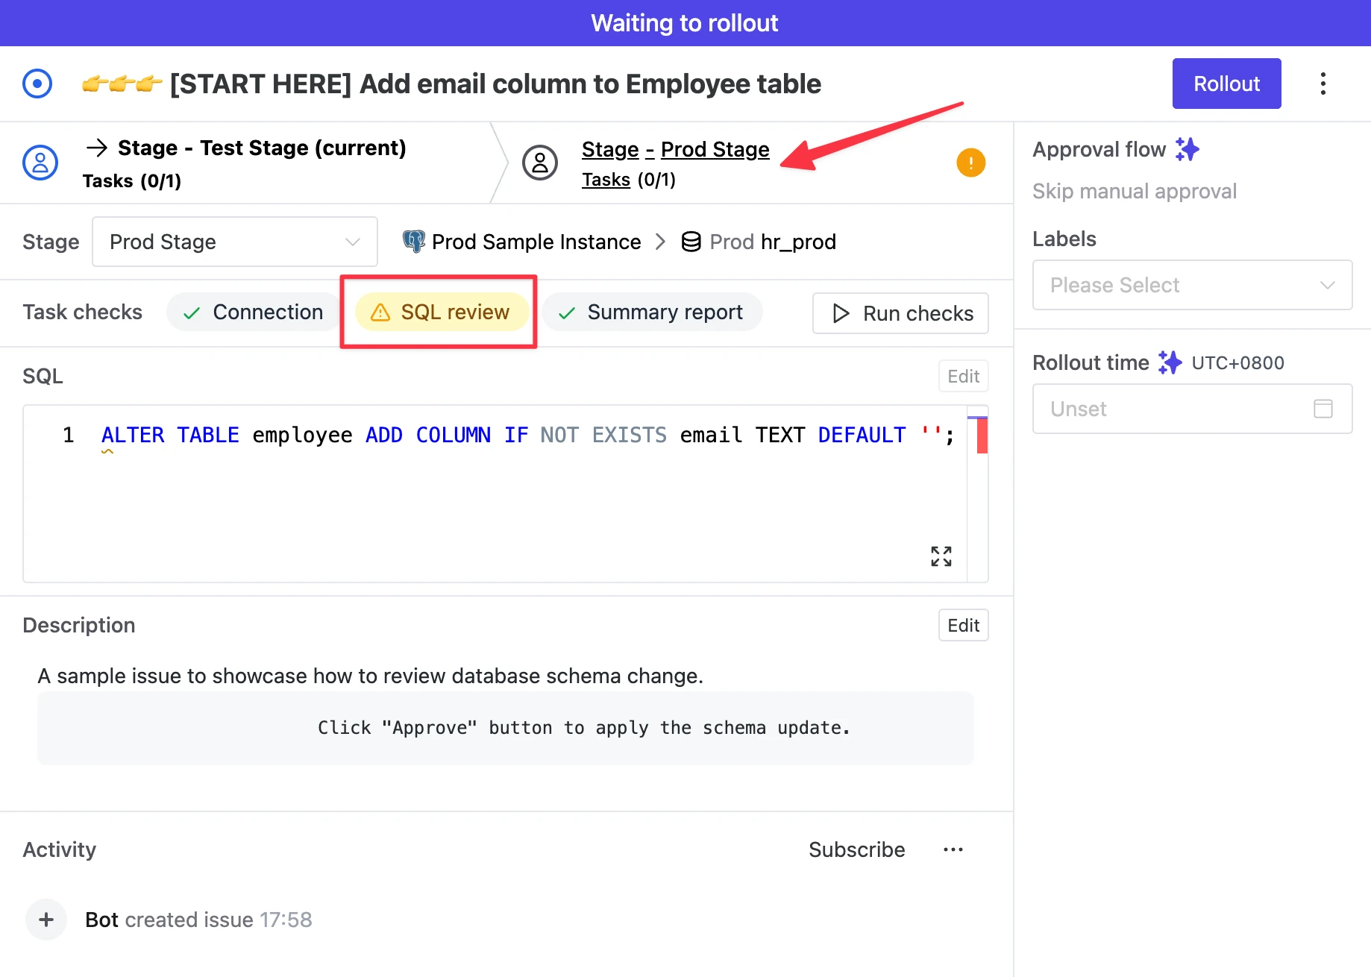Viewport: 1371px width, 977px height.
Task: Click the Test Stage user avatar icon
Action: (x=40, y=163)
